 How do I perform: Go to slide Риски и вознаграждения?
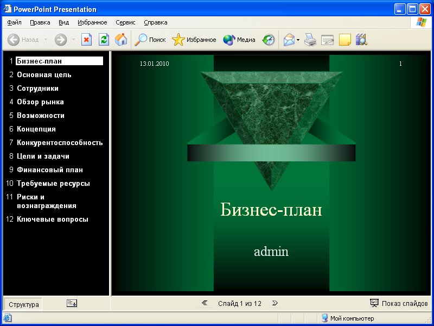tap(47, 201)
